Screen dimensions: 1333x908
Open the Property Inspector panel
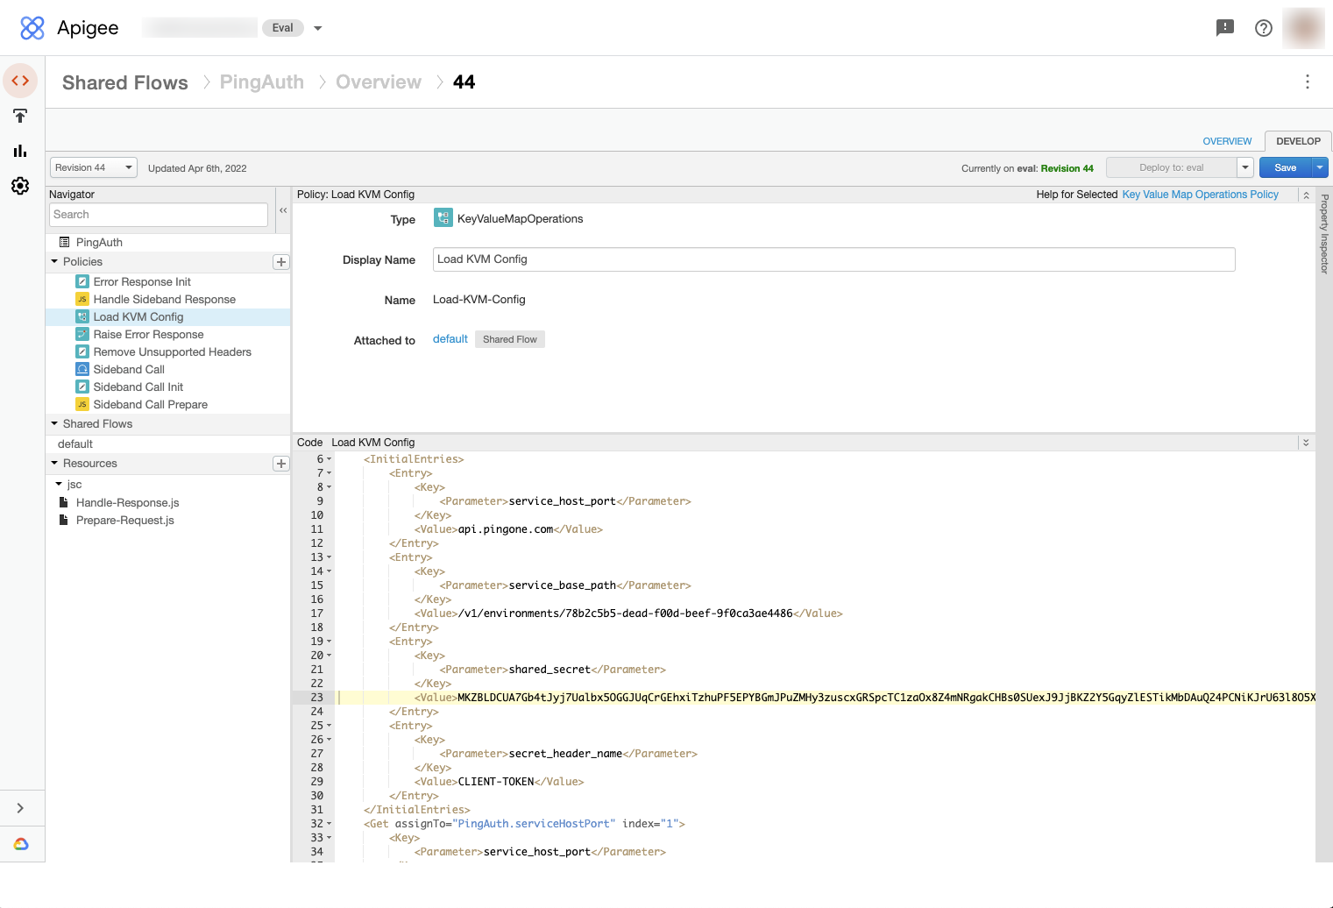(1324, 235)
